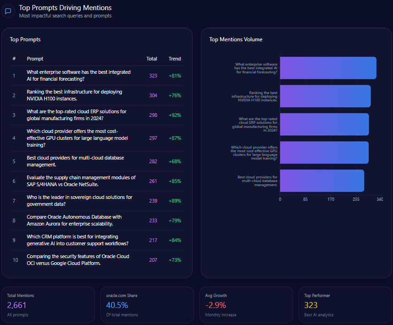The width and height of the screenshot is (393, 325).
Task: Sort by the Total column header
Action: tap(151, 59)
